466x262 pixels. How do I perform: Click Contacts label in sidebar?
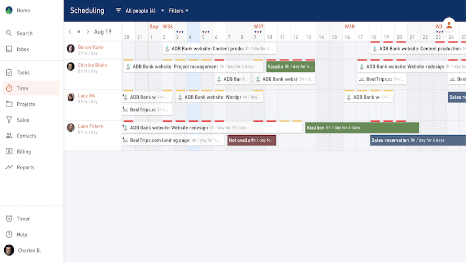point(27,136)
